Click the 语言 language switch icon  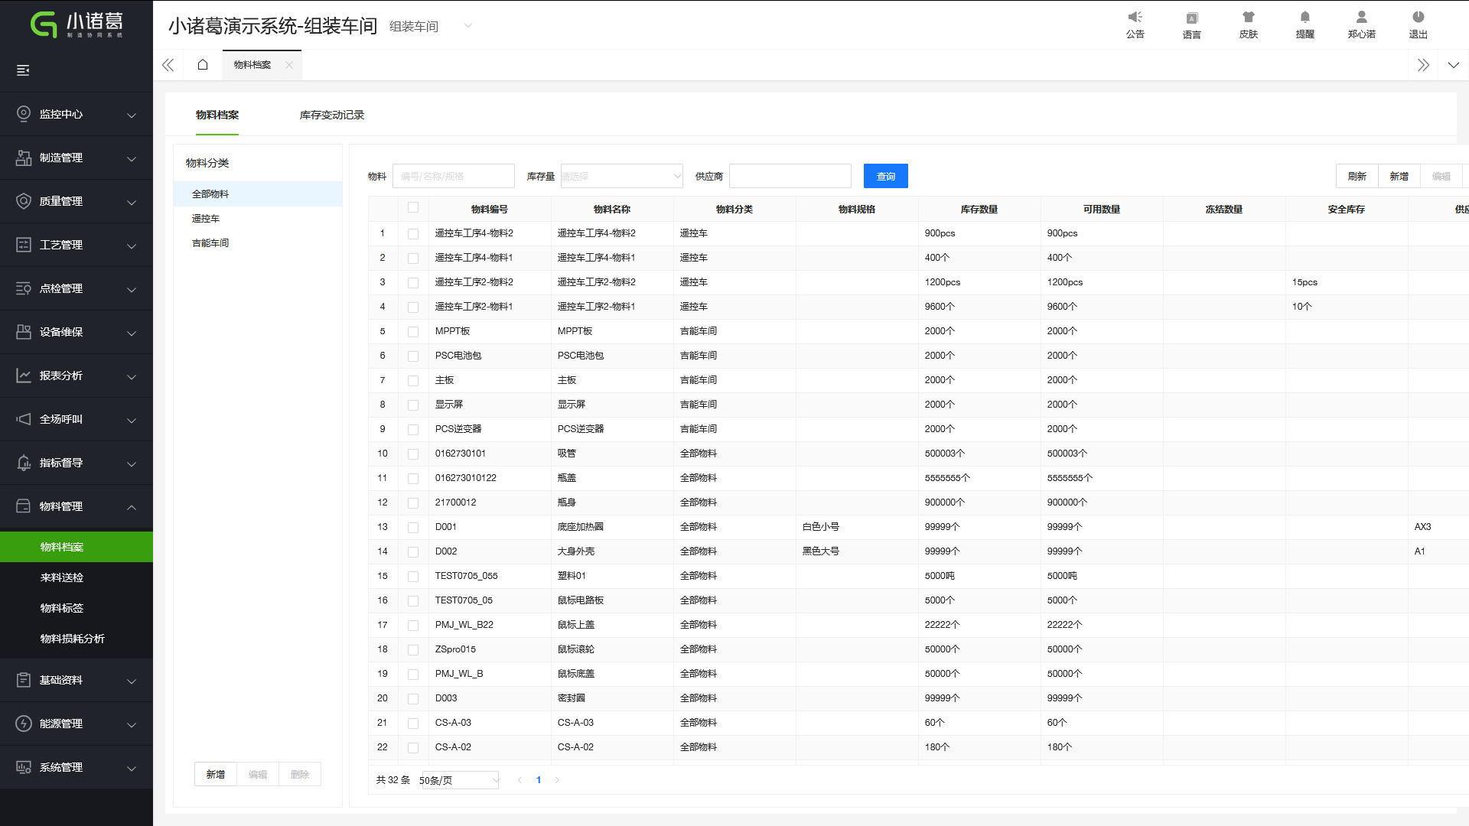tap(1191, 24)
